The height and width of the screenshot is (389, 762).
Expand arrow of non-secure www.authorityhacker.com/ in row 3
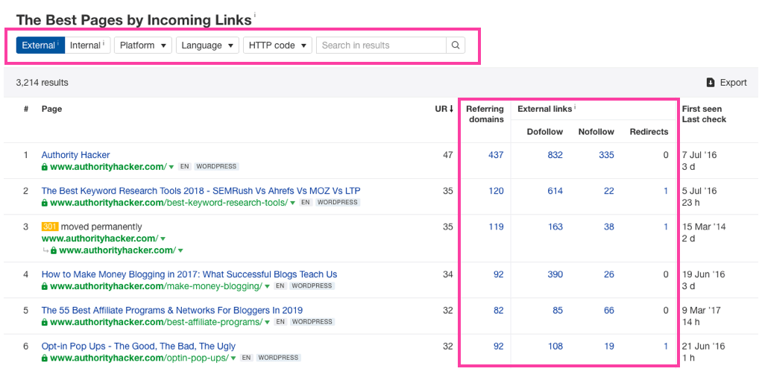[163, 239]
